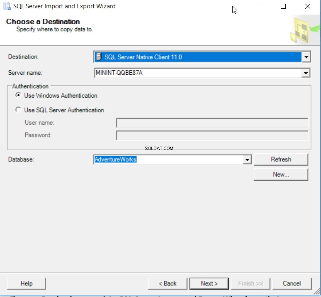
Task: Maximize the wizard window
Action: [283, 6]
